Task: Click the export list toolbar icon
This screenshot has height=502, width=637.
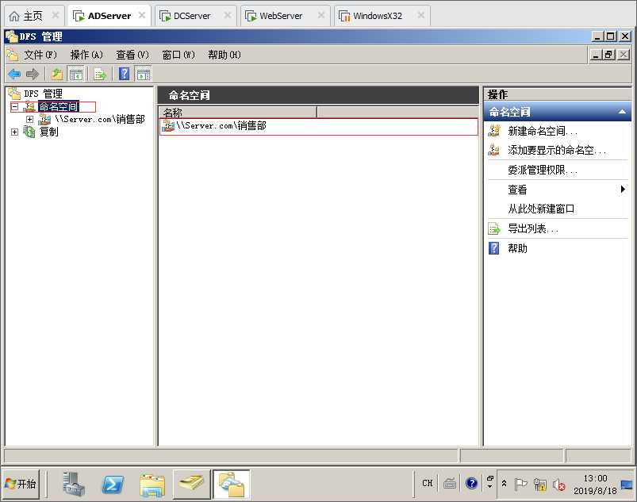Action: 100,75
